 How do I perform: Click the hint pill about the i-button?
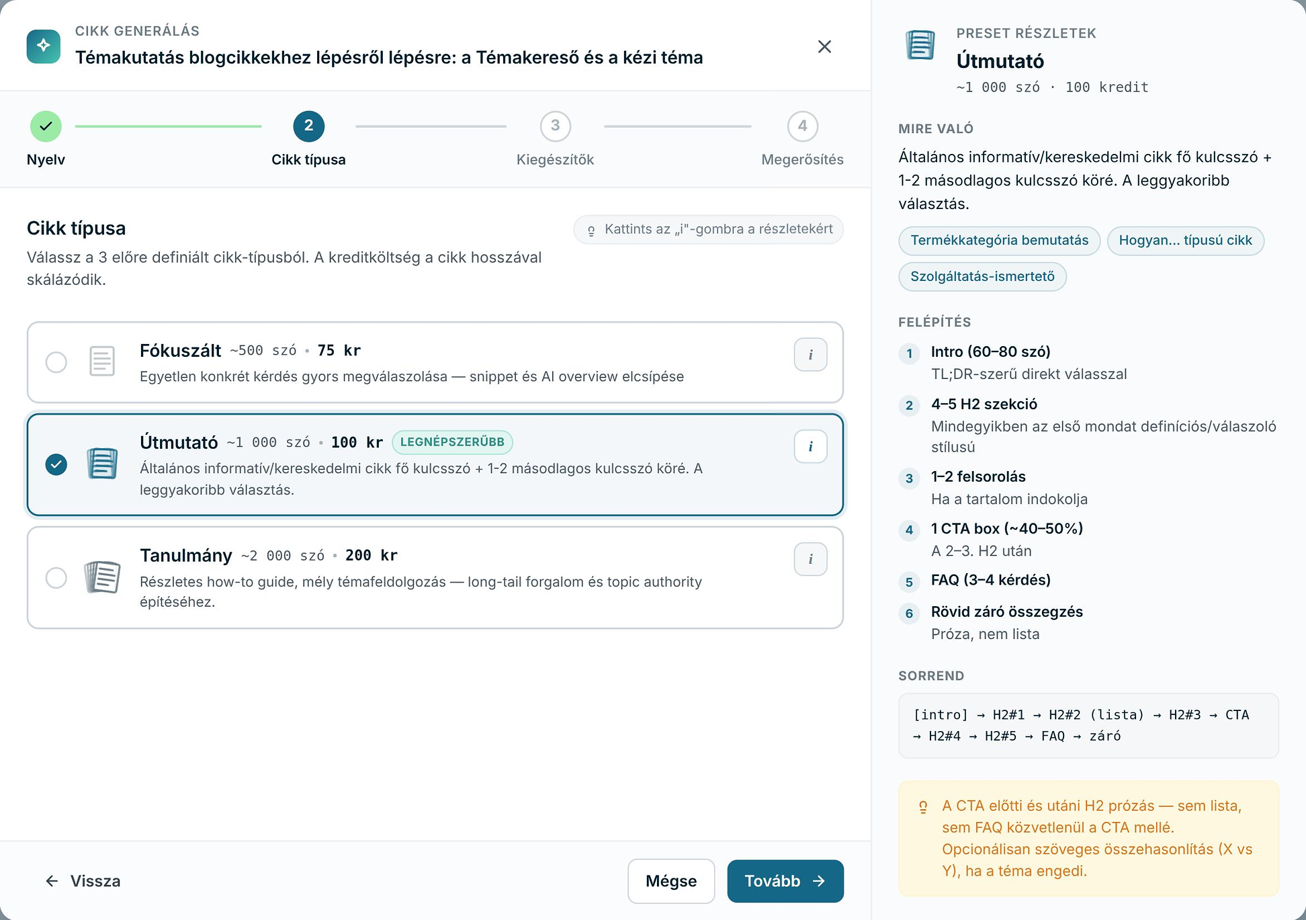(708, 230)
